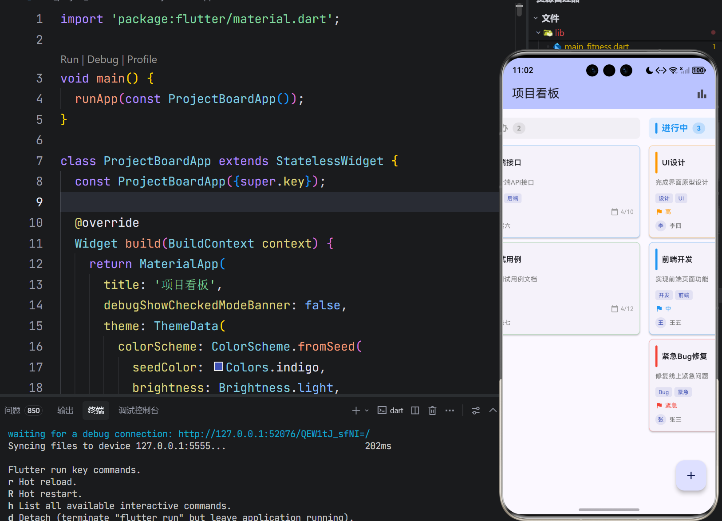Screen dimensions: 722x521
Task: Click the 紧急 tag chip
Action: click(x=683, y=392)
